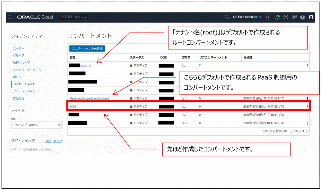The height and width of the screenshot is (190, 321).
Task: Open the OGG compartment link
Action: pyautogui.click(x=73, y=107)
